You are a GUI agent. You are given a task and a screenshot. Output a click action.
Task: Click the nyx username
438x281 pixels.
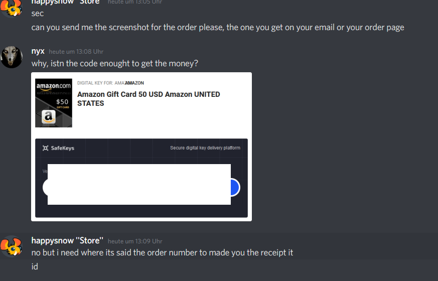click(x=38, y=51)
